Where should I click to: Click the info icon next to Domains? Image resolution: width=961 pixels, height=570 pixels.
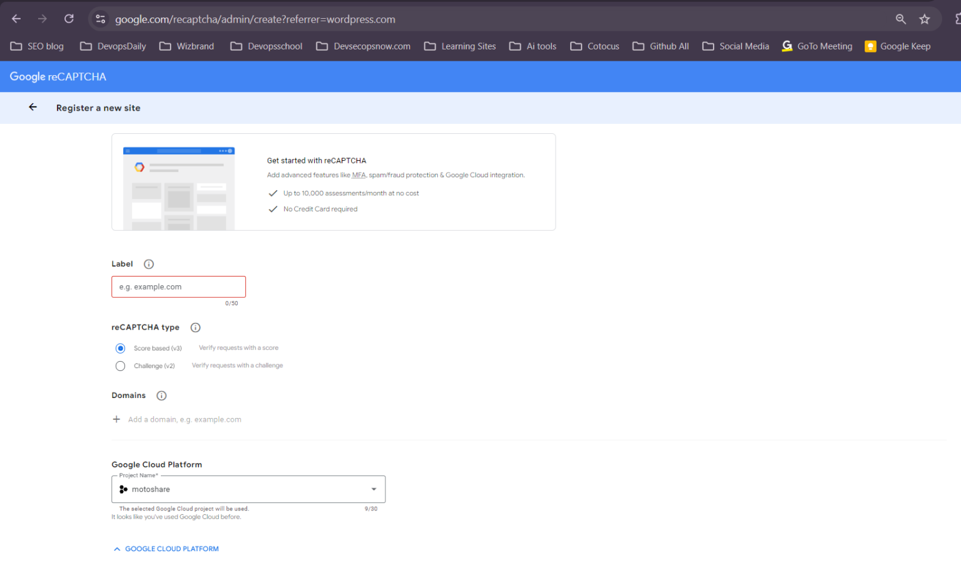click(161, 395)
